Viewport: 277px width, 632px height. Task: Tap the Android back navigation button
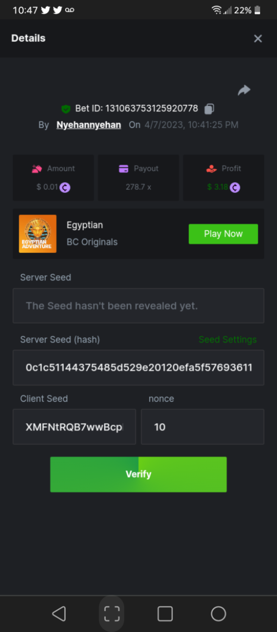59,614
